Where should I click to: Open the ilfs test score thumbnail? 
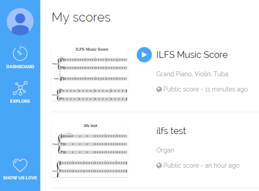pos(90,150)
